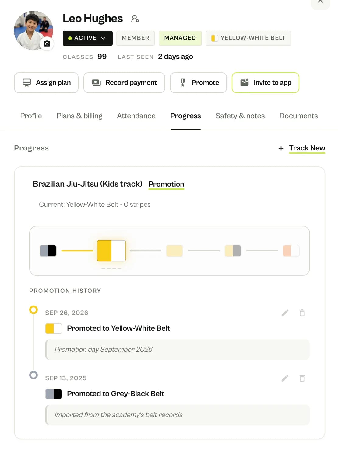Delete the Sep 26, 2026 promotion entry
Viewport: 338px width, 456px height.
coord(302,313)
